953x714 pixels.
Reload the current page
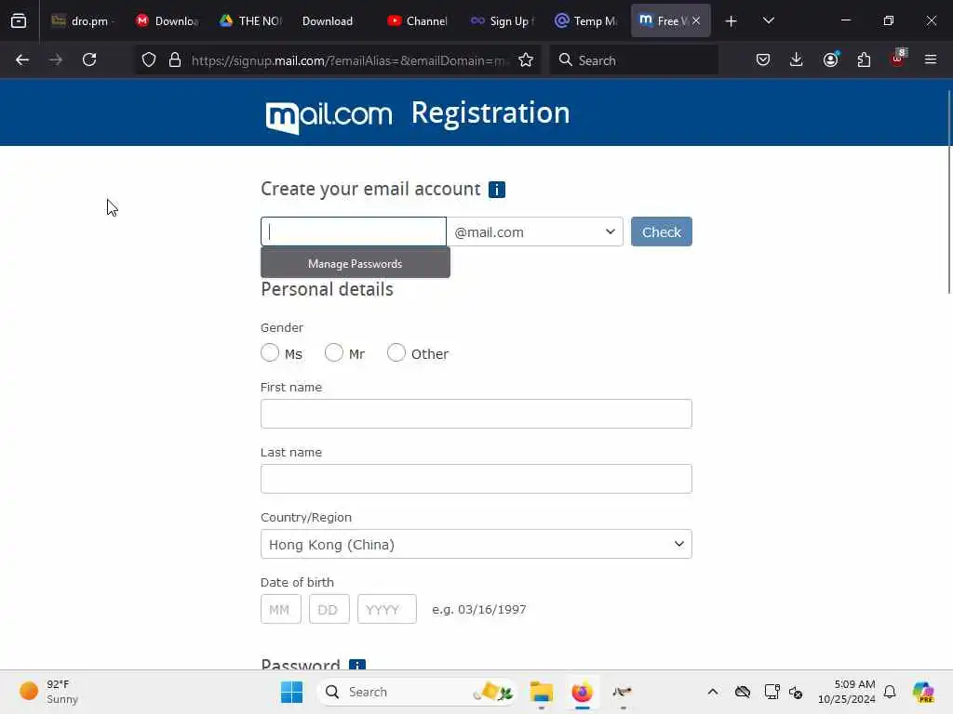pyautogui.click(x=89, y=59)
